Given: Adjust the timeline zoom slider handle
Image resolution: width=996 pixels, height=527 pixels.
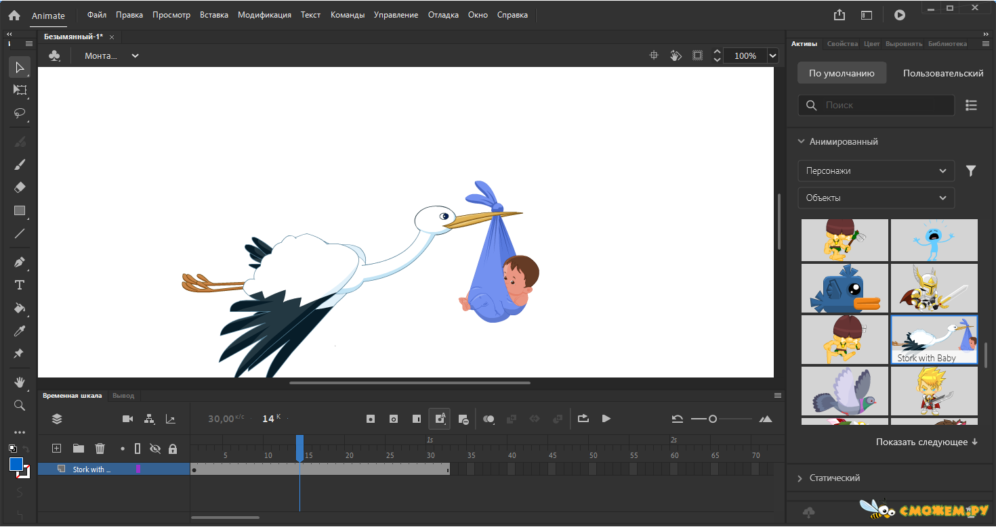Looking at the screenshot, I should 713,419.
